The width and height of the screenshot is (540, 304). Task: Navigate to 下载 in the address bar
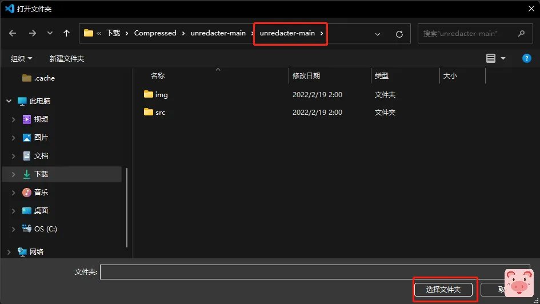(x=113, y=33)
